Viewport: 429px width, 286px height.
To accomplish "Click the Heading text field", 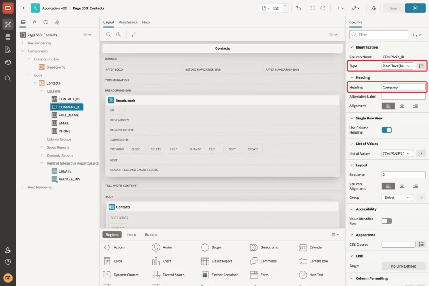I will [x=403, y=87].
